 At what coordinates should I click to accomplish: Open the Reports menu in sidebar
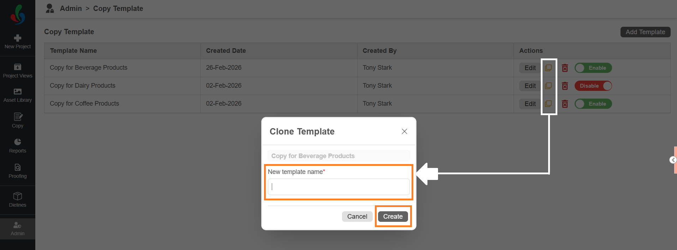[18, 146]
